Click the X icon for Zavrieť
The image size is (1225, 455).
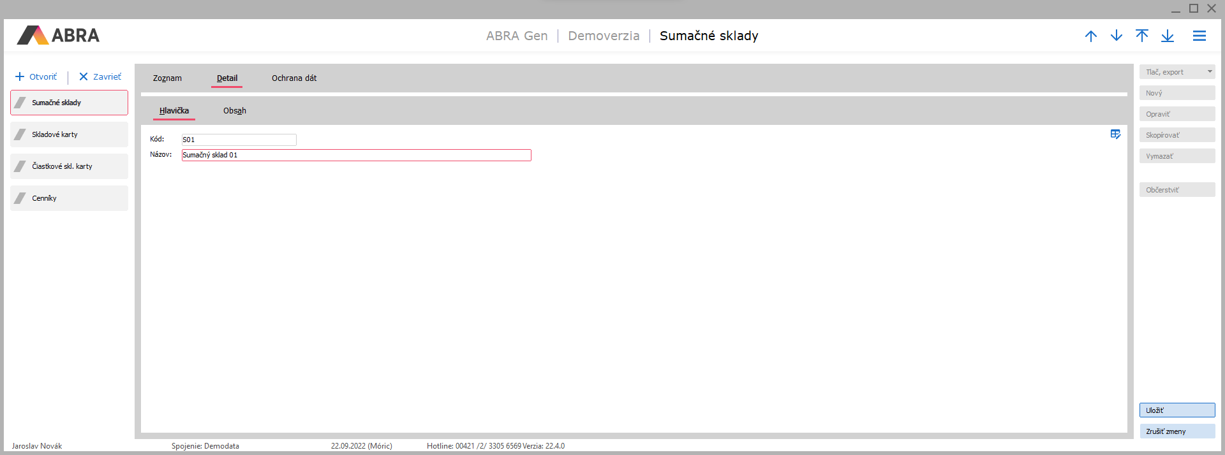coord(84,77)
